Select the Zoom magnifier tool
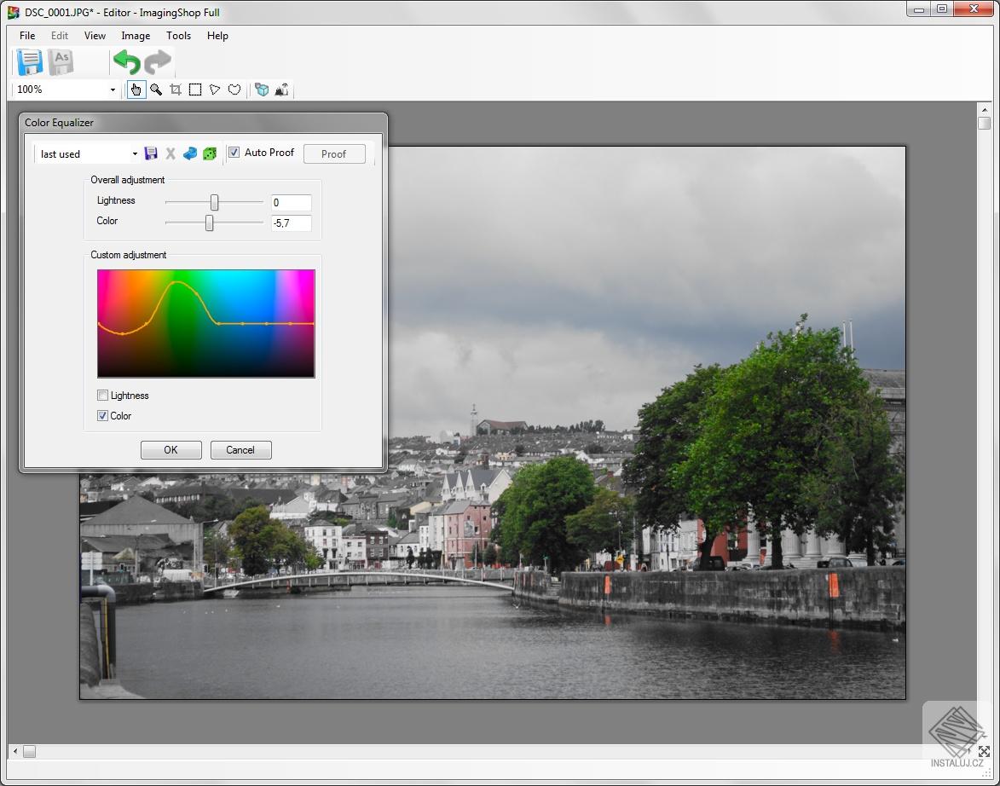The image size is (1000, 786). pyautogui.click(x=156, y=90)
